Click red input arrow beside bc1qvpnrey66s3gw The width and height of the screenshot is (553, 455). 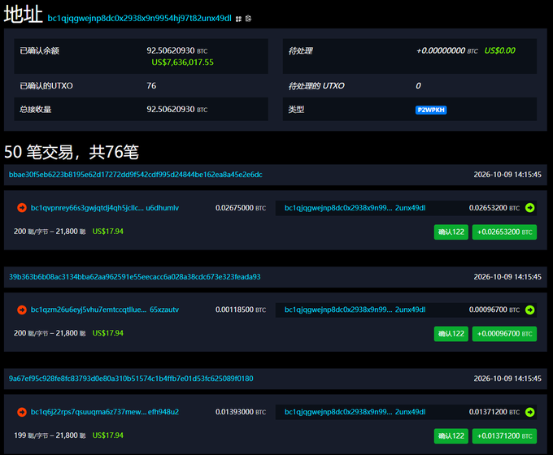click(x=22, y=208)
